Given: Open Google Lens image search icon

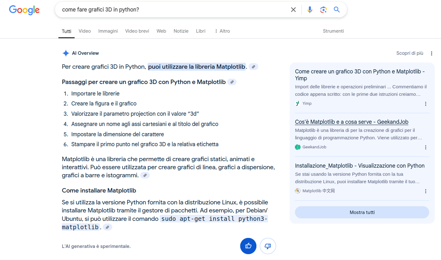Looking at the screenshot, I should click(323, 10).
